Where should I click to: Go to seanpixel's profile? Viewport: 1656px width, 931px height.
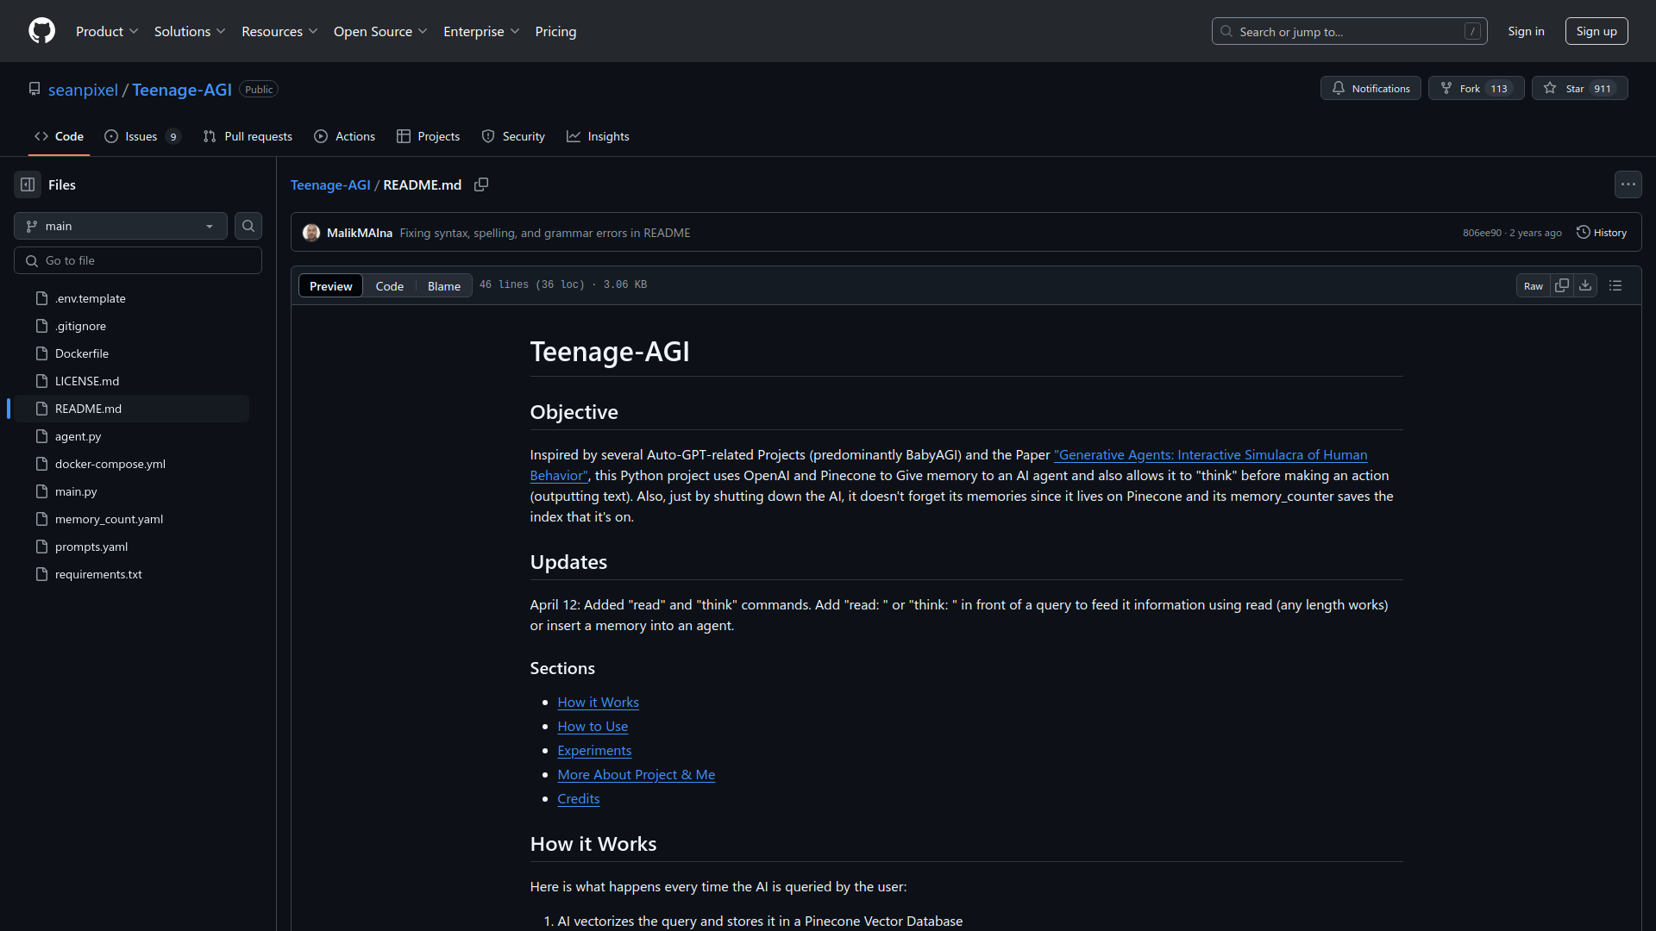tap(83, 90)
